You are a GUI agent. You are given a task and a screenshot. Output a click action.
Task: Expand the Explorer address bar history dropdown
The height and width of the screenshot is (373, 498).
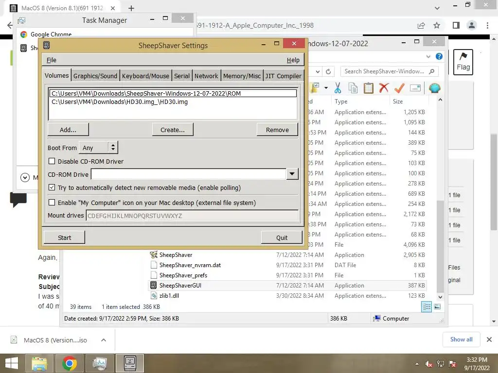[318, 72]
